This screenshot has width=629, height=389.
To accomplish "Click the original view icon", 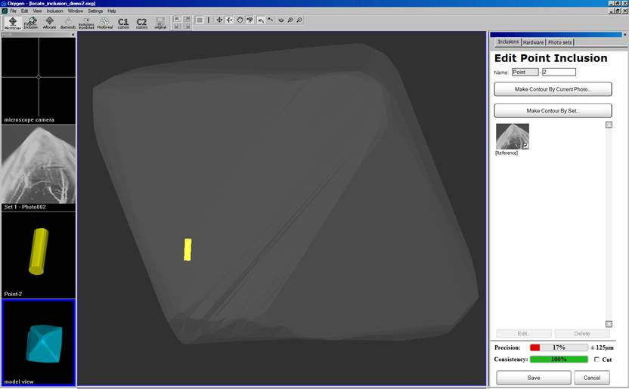I will [x=160, y=23].
